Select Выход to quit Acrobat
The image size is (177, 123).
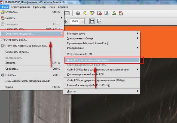click(32, 87)
